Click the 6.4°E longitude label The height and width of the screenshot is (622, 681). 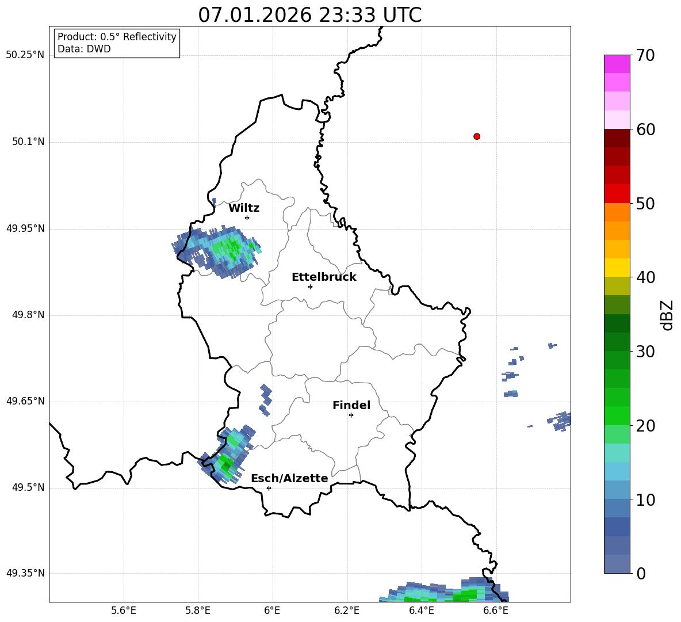coord(421,610)
